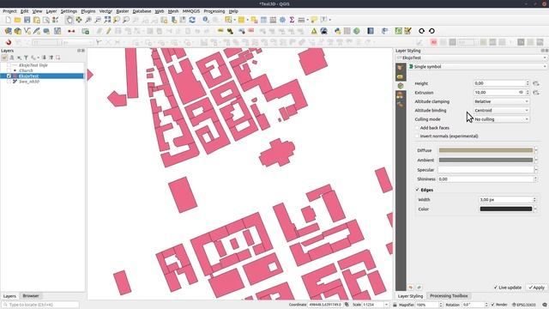Click the Refresh map icon

tap(192, 20)
